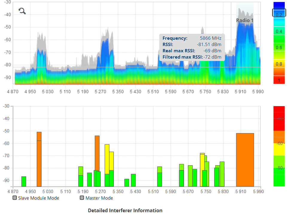Click the 5 270 axis label on spectrum chart
Viewport: 291px width, 214px height.
[100, 92]
